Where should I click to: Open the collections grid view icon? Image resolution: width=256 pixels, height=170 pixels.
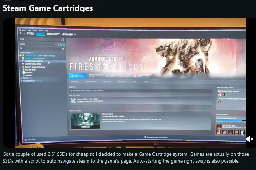(x=63, y=40)
